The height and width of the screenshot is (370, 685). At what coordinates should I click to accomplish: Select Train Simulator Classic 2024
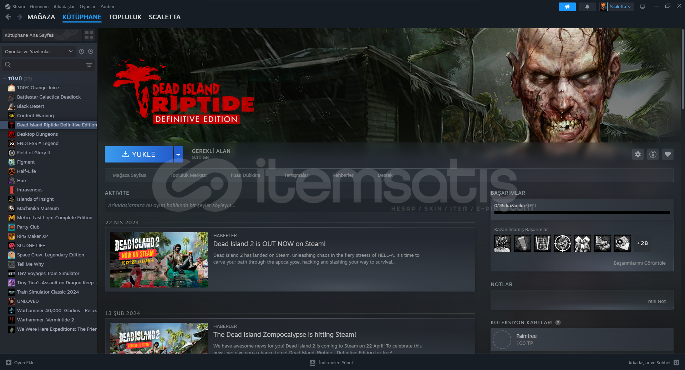48,292
